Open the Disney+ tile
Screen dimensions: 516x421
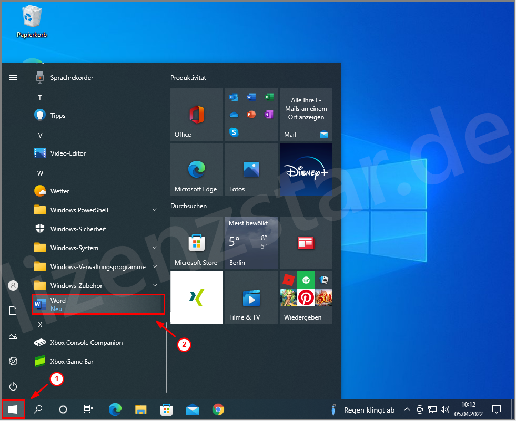(306, 169)
